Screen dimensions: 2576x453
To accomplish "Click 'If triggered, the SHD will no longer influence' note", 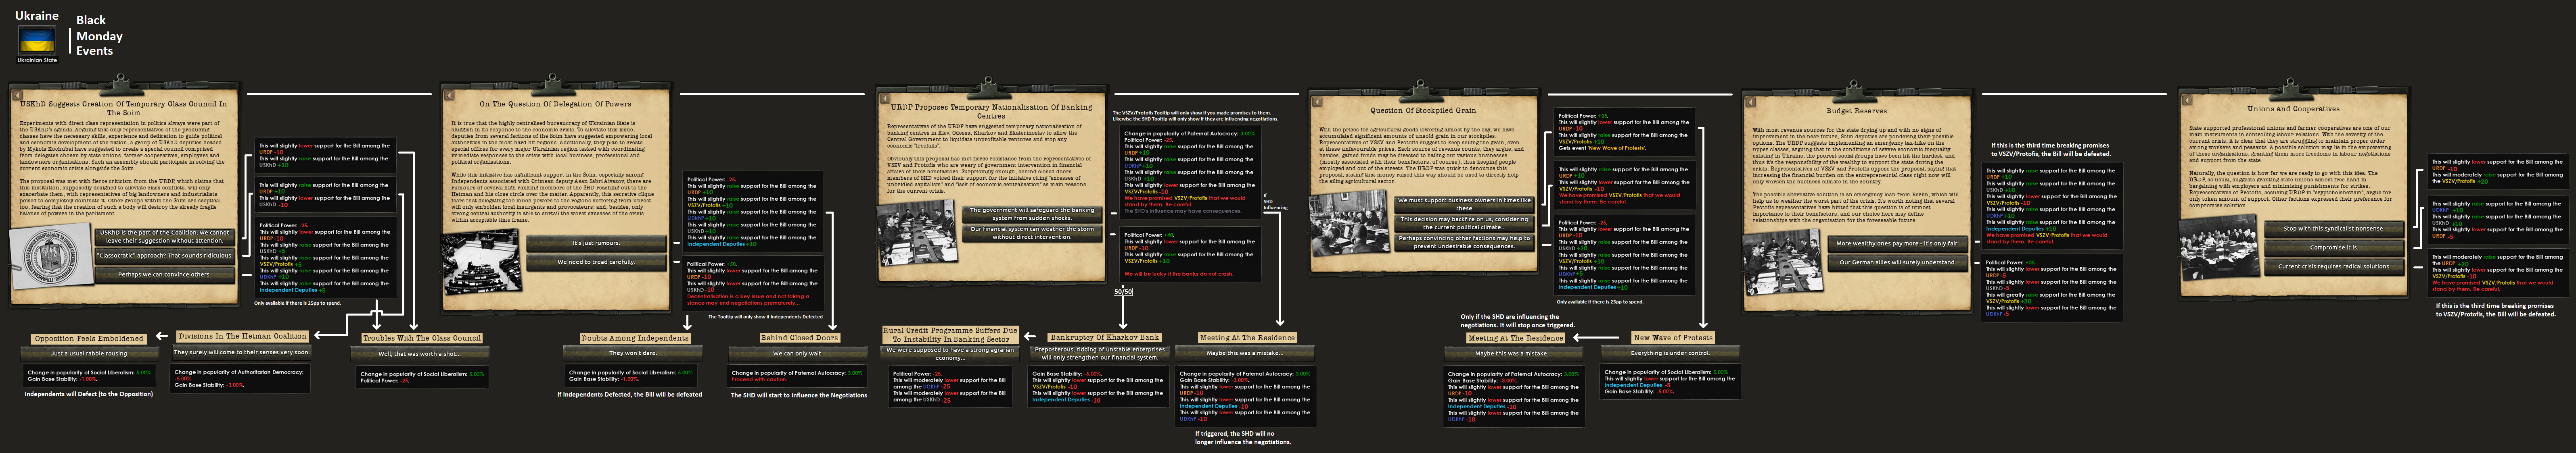I will [x=1242, y=438].
